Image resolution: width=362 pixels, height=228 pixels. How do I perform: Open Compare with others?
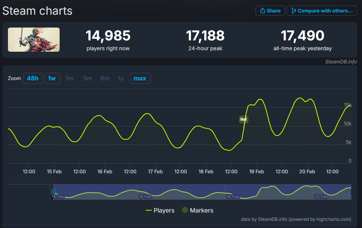tap(321, 11)
